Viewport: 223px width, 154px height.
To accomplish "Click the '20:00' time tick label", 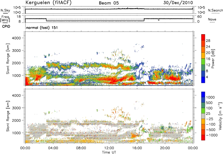I will point(165,148).
